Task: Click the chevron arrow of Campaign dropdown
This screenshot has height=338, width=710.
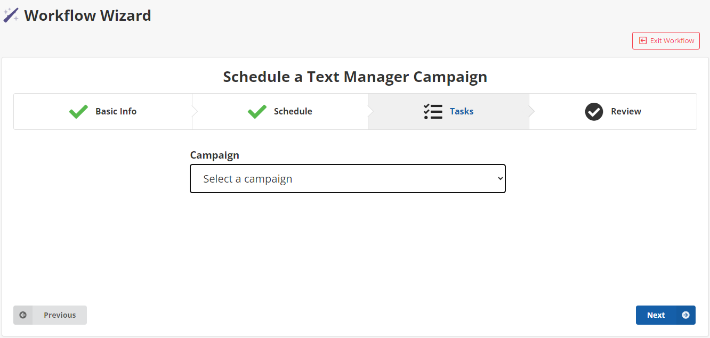Action: pyautogui.click(x=500, y=179)
